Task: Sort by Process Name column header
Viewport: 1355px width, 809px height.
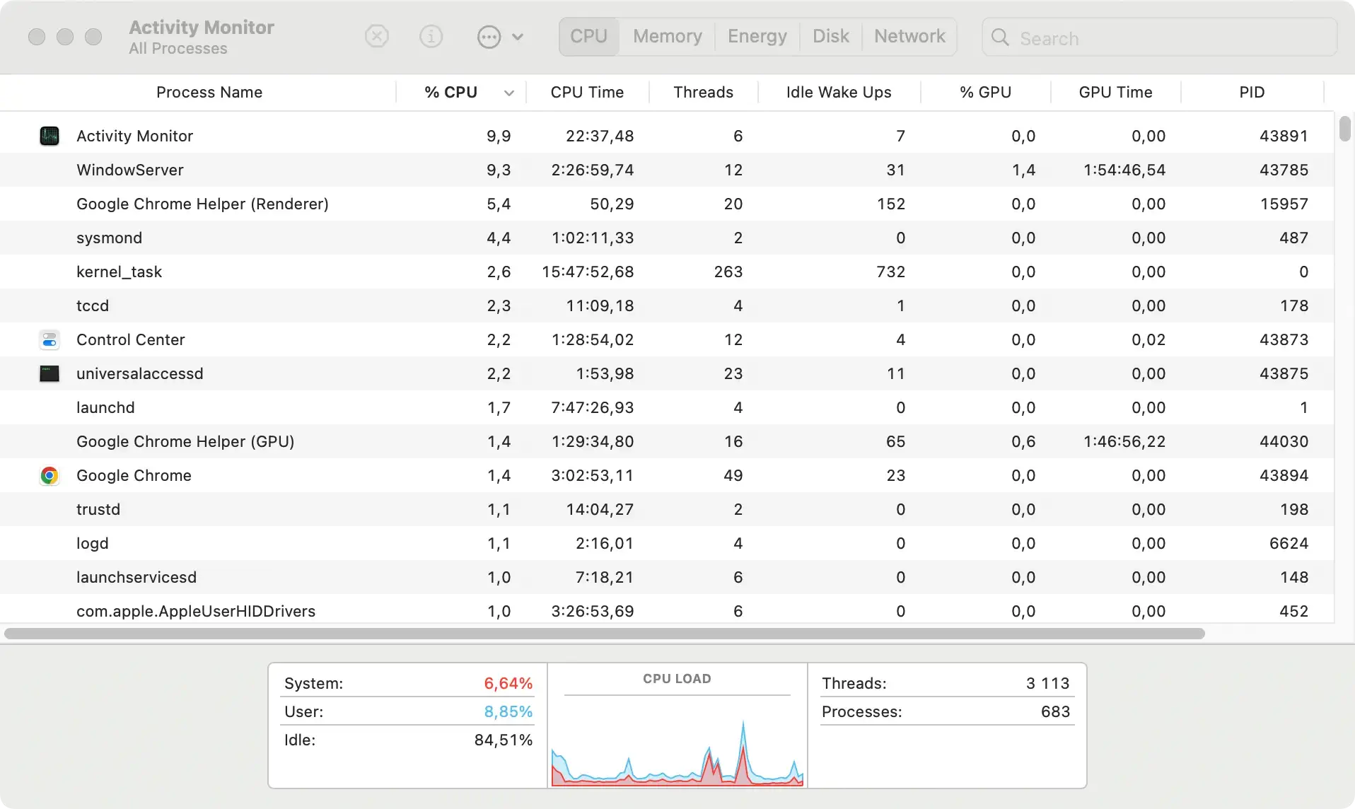Action: pos(209,93)
